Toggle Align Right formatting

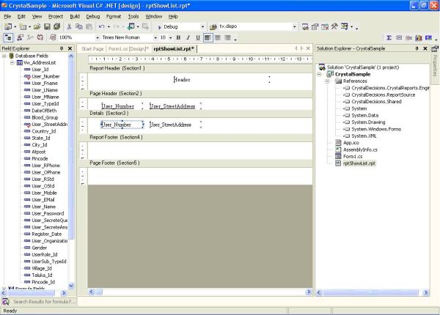(227, 37)
